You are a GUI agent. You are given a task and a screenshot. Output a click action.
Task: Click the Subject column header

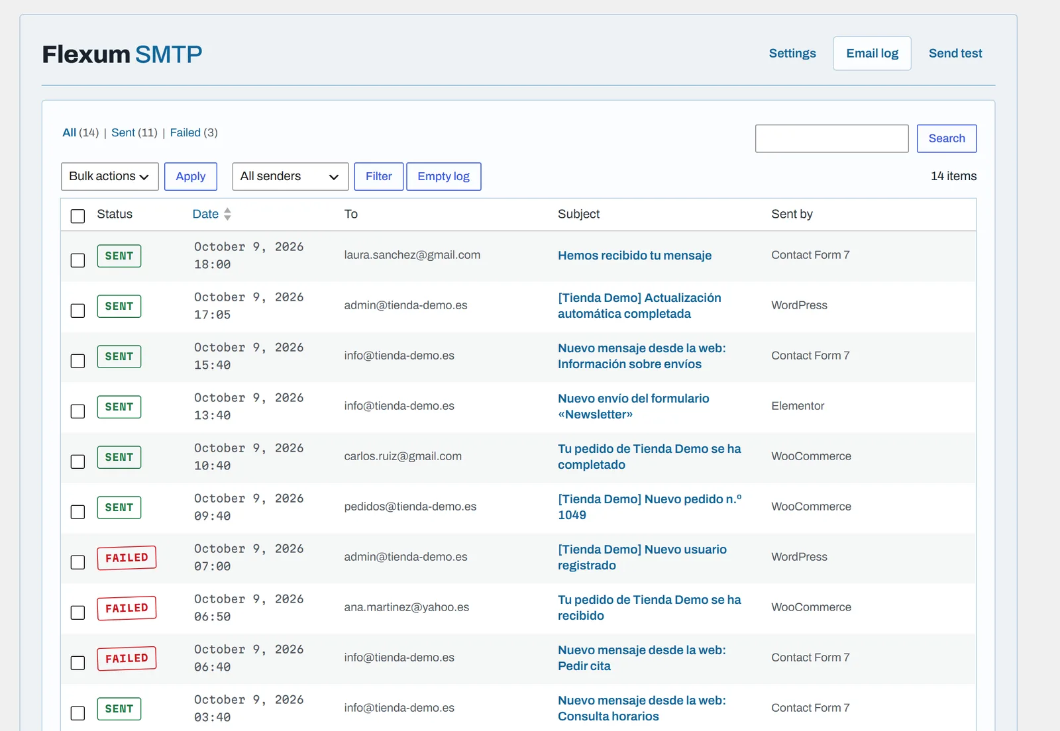click(x=578, y=214)
